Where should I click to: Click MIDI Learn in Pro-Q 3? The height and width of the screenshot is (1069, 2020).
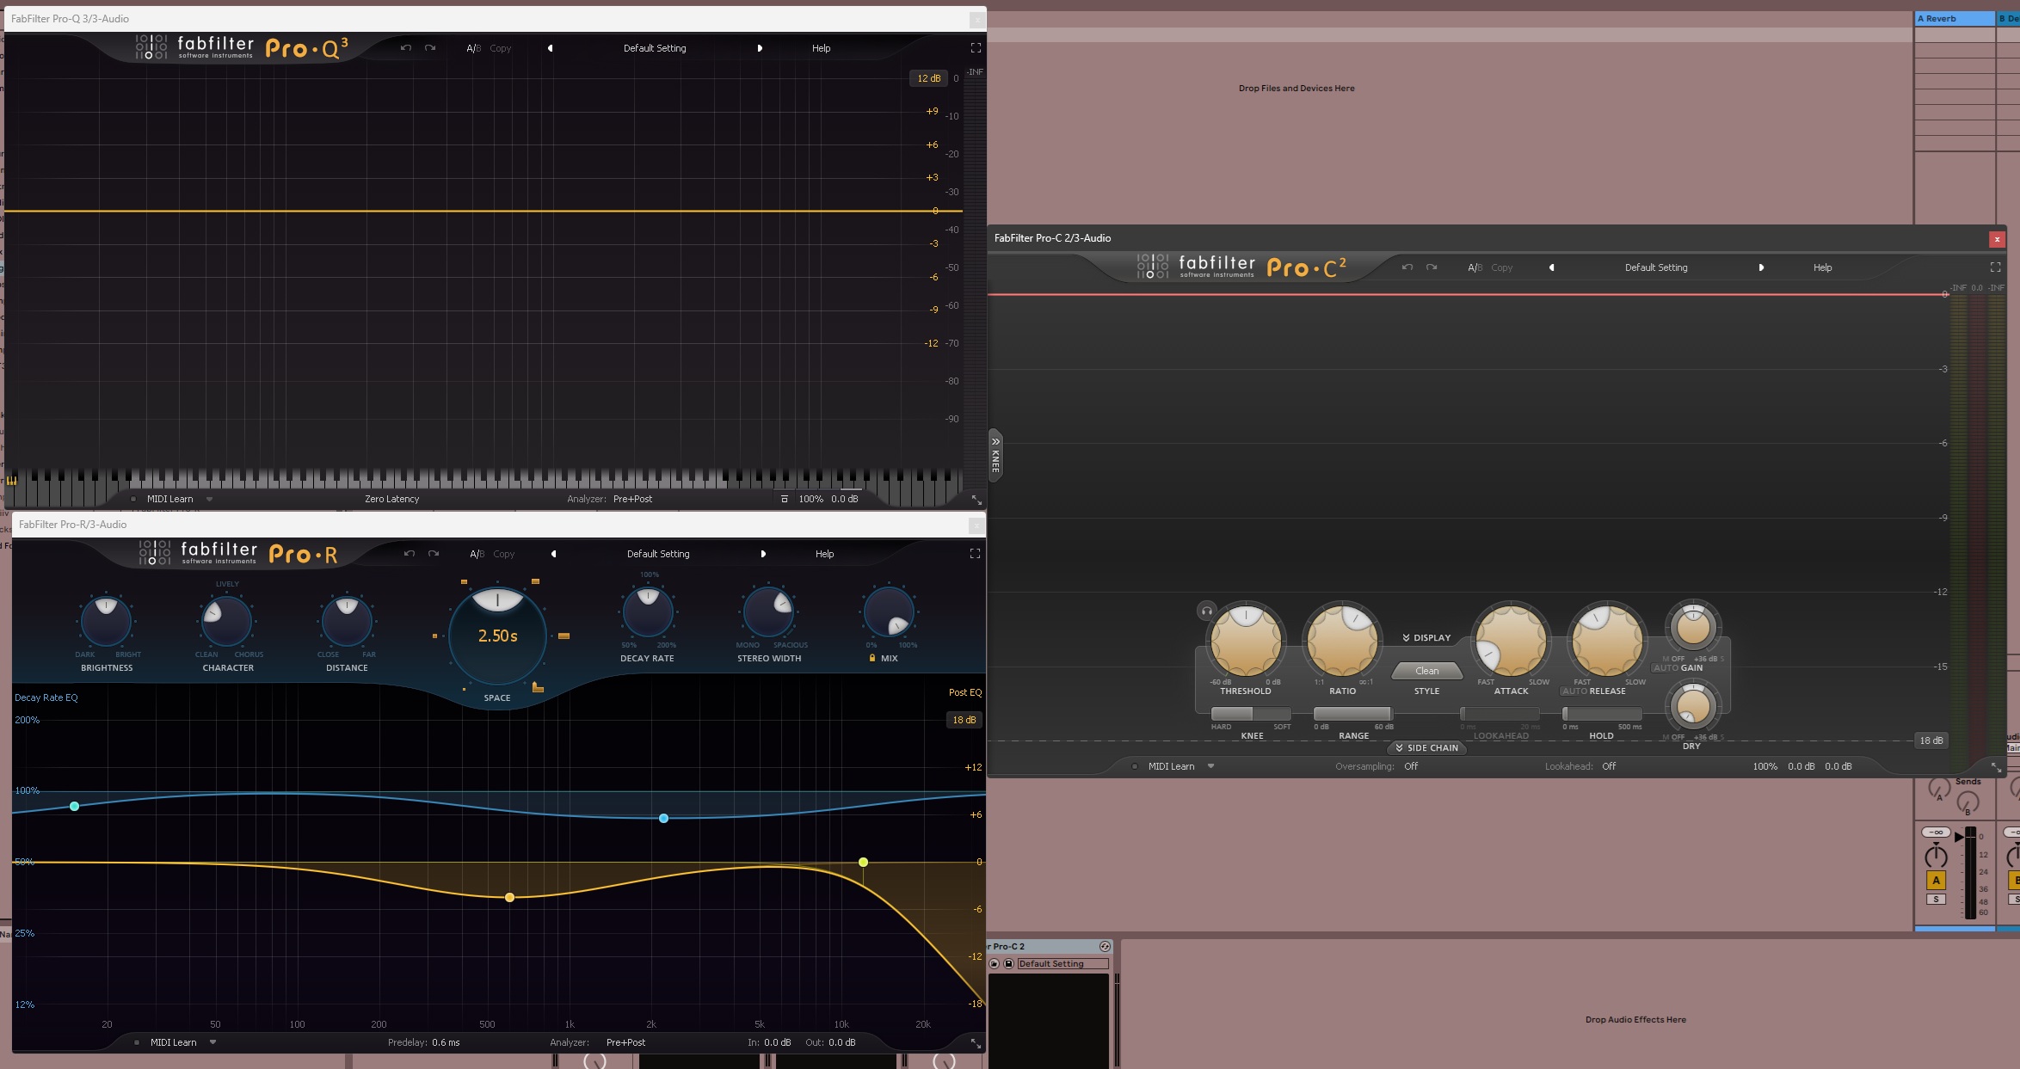pyautogui.click(x=169, y=499)
